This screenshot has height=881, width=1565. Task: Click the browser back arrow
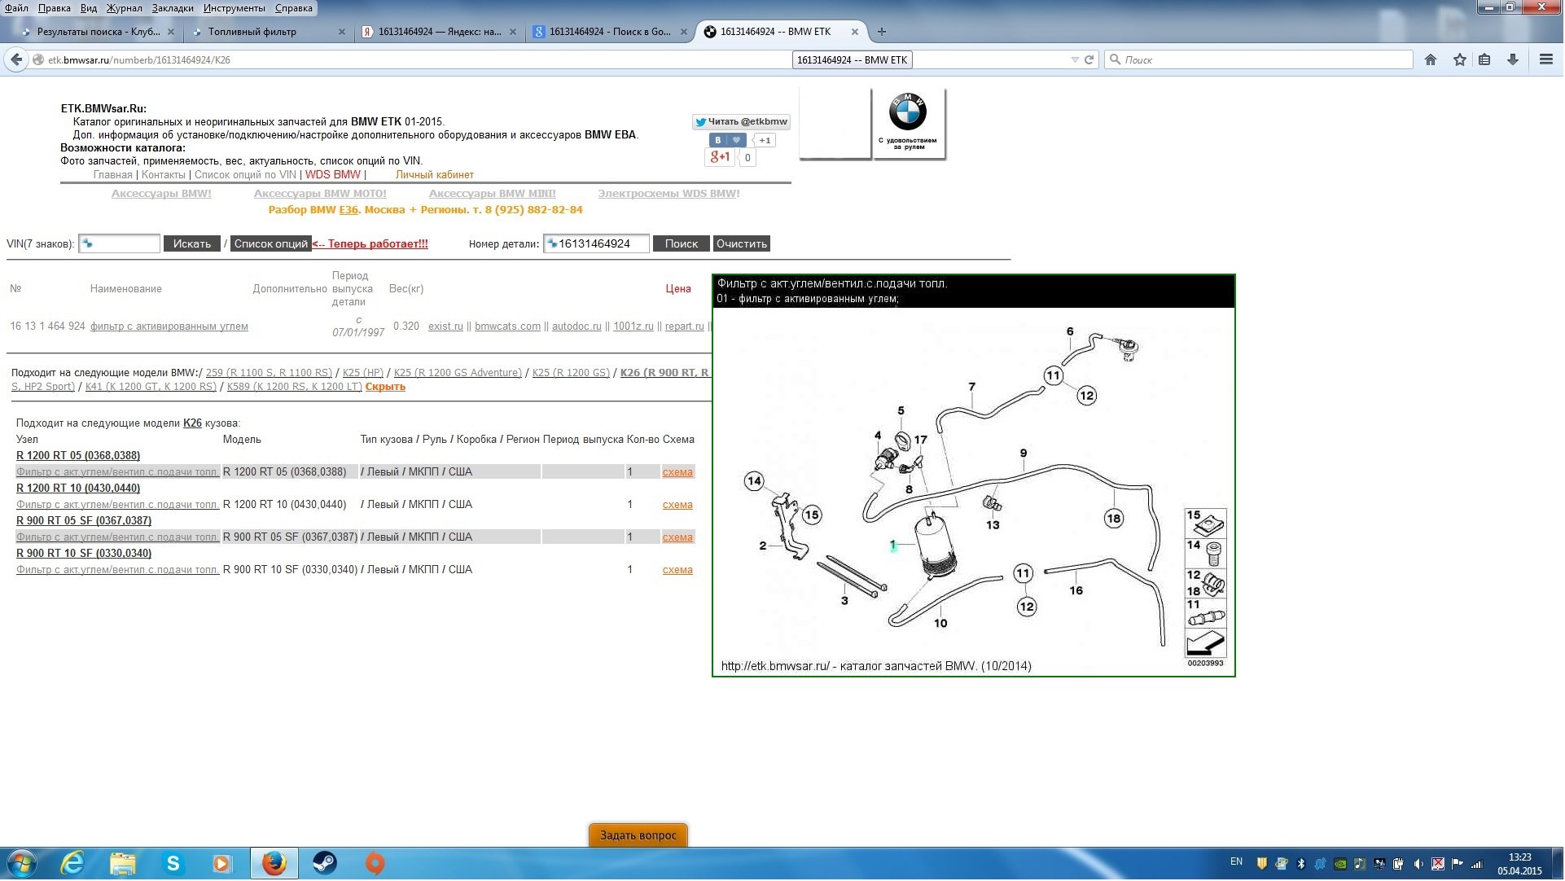pyautogui.click(x=15, y=59)
